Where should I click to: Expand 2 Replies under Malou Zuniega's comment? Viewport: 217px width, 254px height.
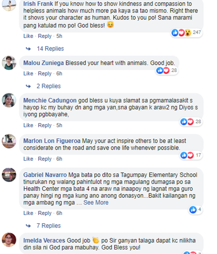[x=48, y=86]
